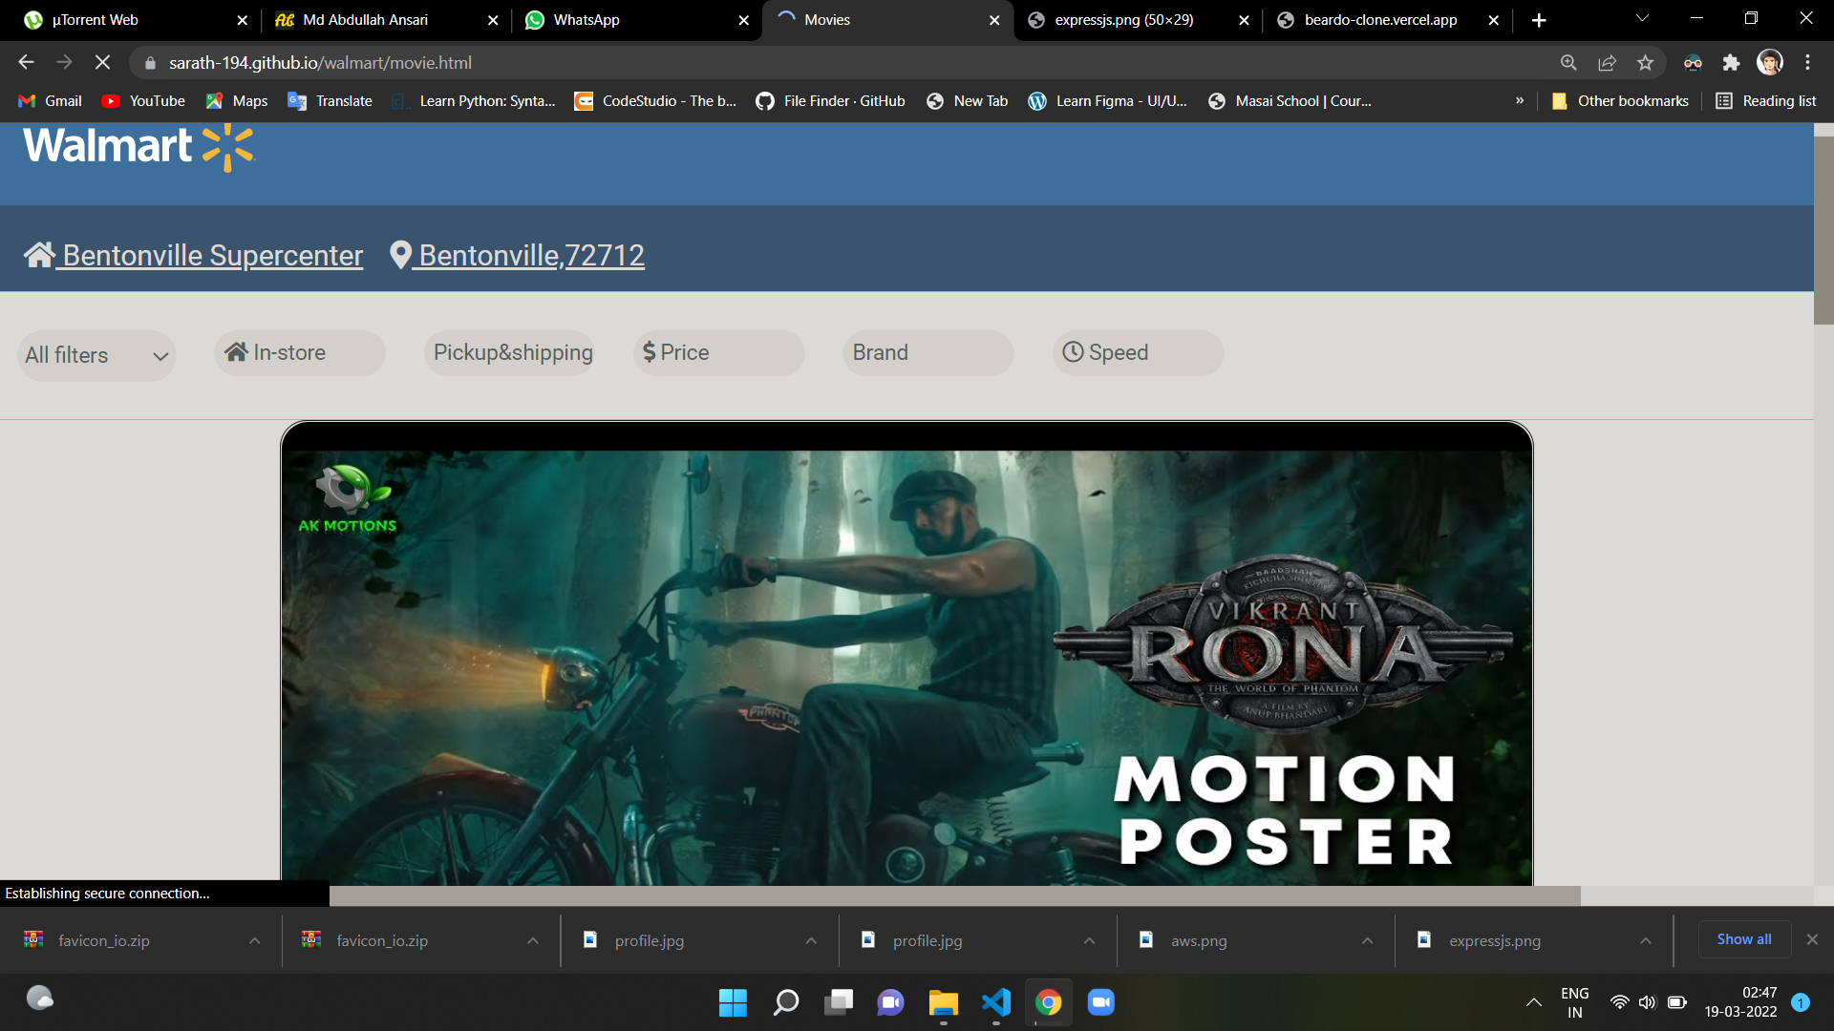Open Zoom from the taskbar
Viewport: 1834px width, 1031px height.
(x=1100, y=1002)
